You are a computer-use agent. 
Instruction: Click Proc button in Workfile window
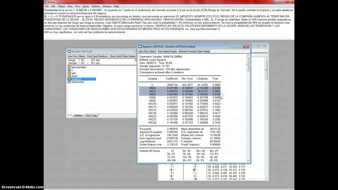pyautogui.click(x=76, y=56)
